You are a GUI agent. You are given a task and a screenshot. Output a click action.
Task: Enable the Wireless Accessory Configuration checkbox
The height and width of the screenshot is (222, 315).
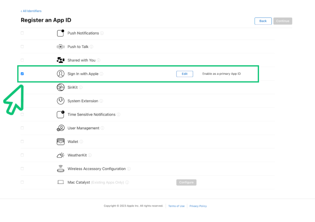pyautogui.click(x=22, y=168)
